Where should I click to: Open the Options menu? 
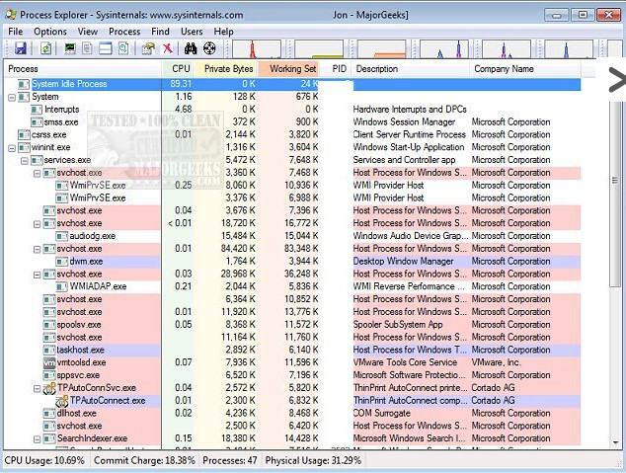(x=50, y=32)
